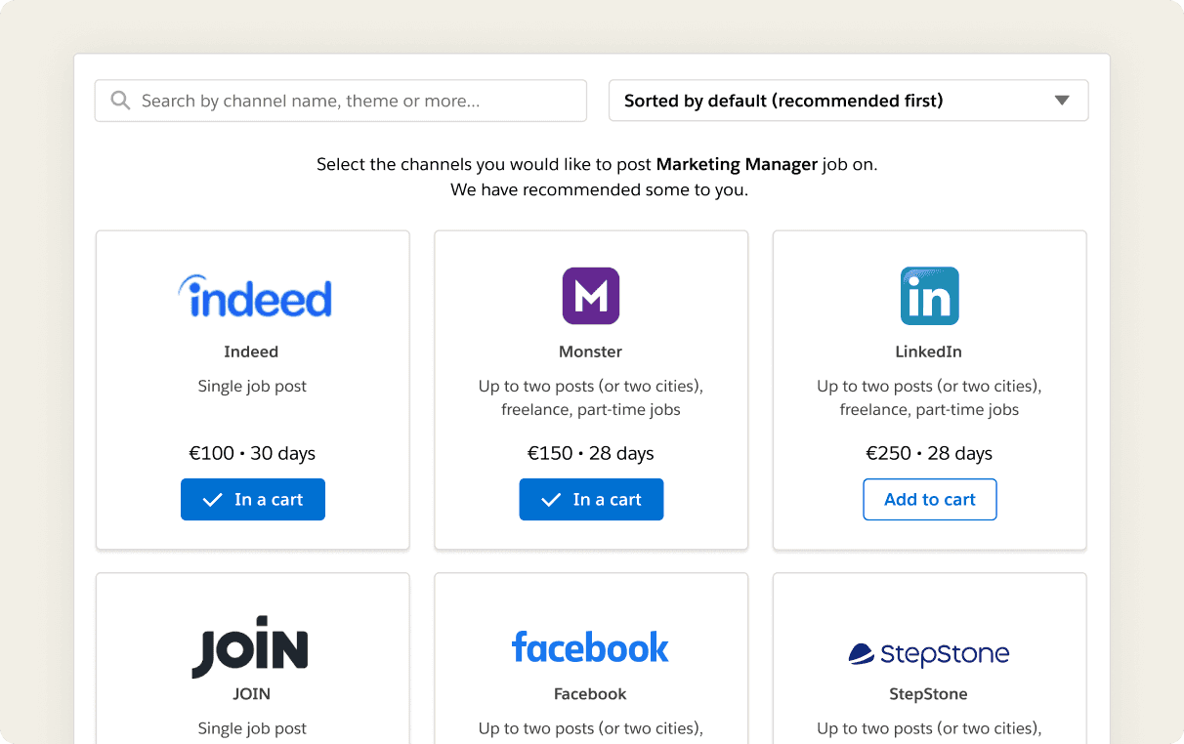This screenshot has width=1184, height=744.
Task: Click the sort dropdown arrow
Action: point(1062,101)
